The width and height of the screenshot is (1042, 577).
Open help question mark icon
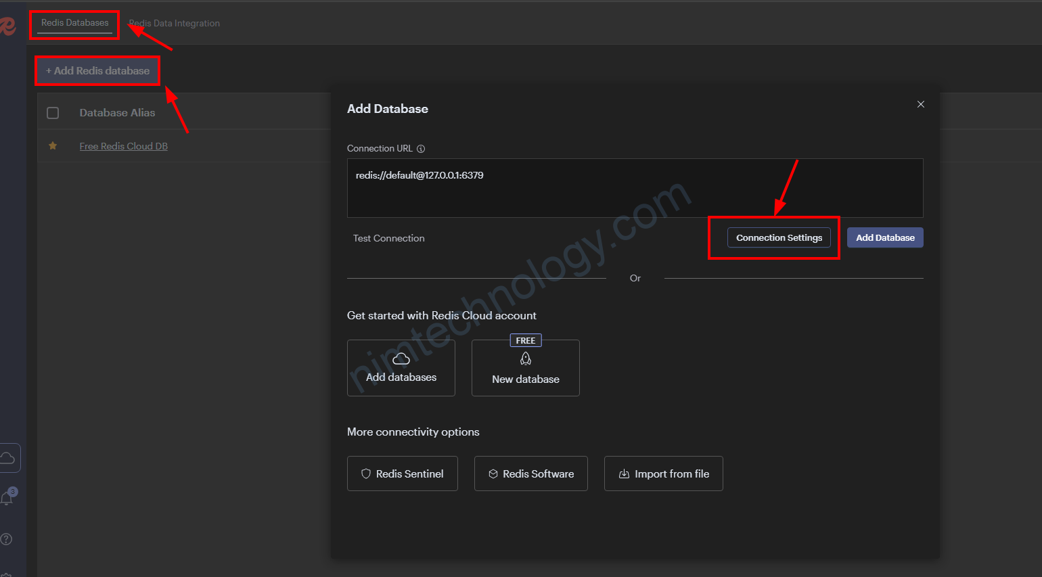(x=6, y=539)
